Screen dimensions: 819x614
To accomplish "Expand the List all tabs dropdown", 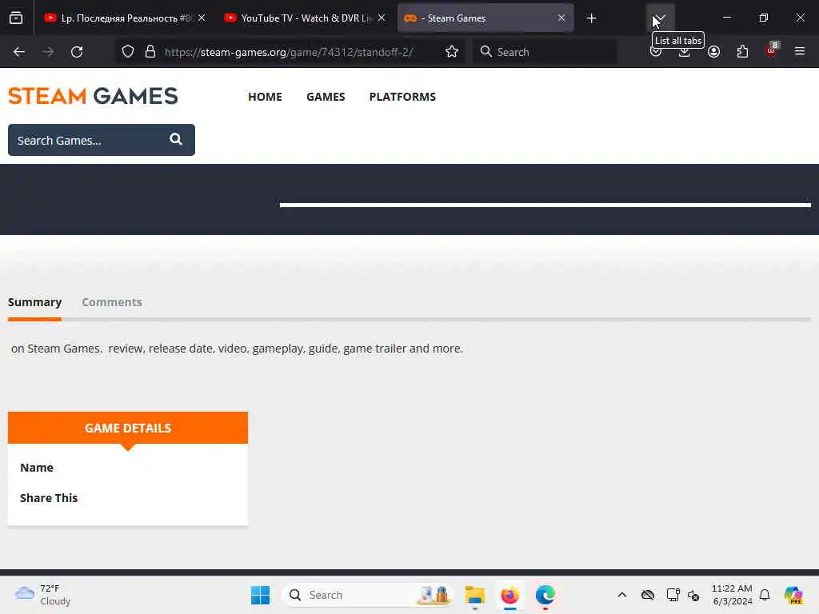I will click(x=660, y=18).
